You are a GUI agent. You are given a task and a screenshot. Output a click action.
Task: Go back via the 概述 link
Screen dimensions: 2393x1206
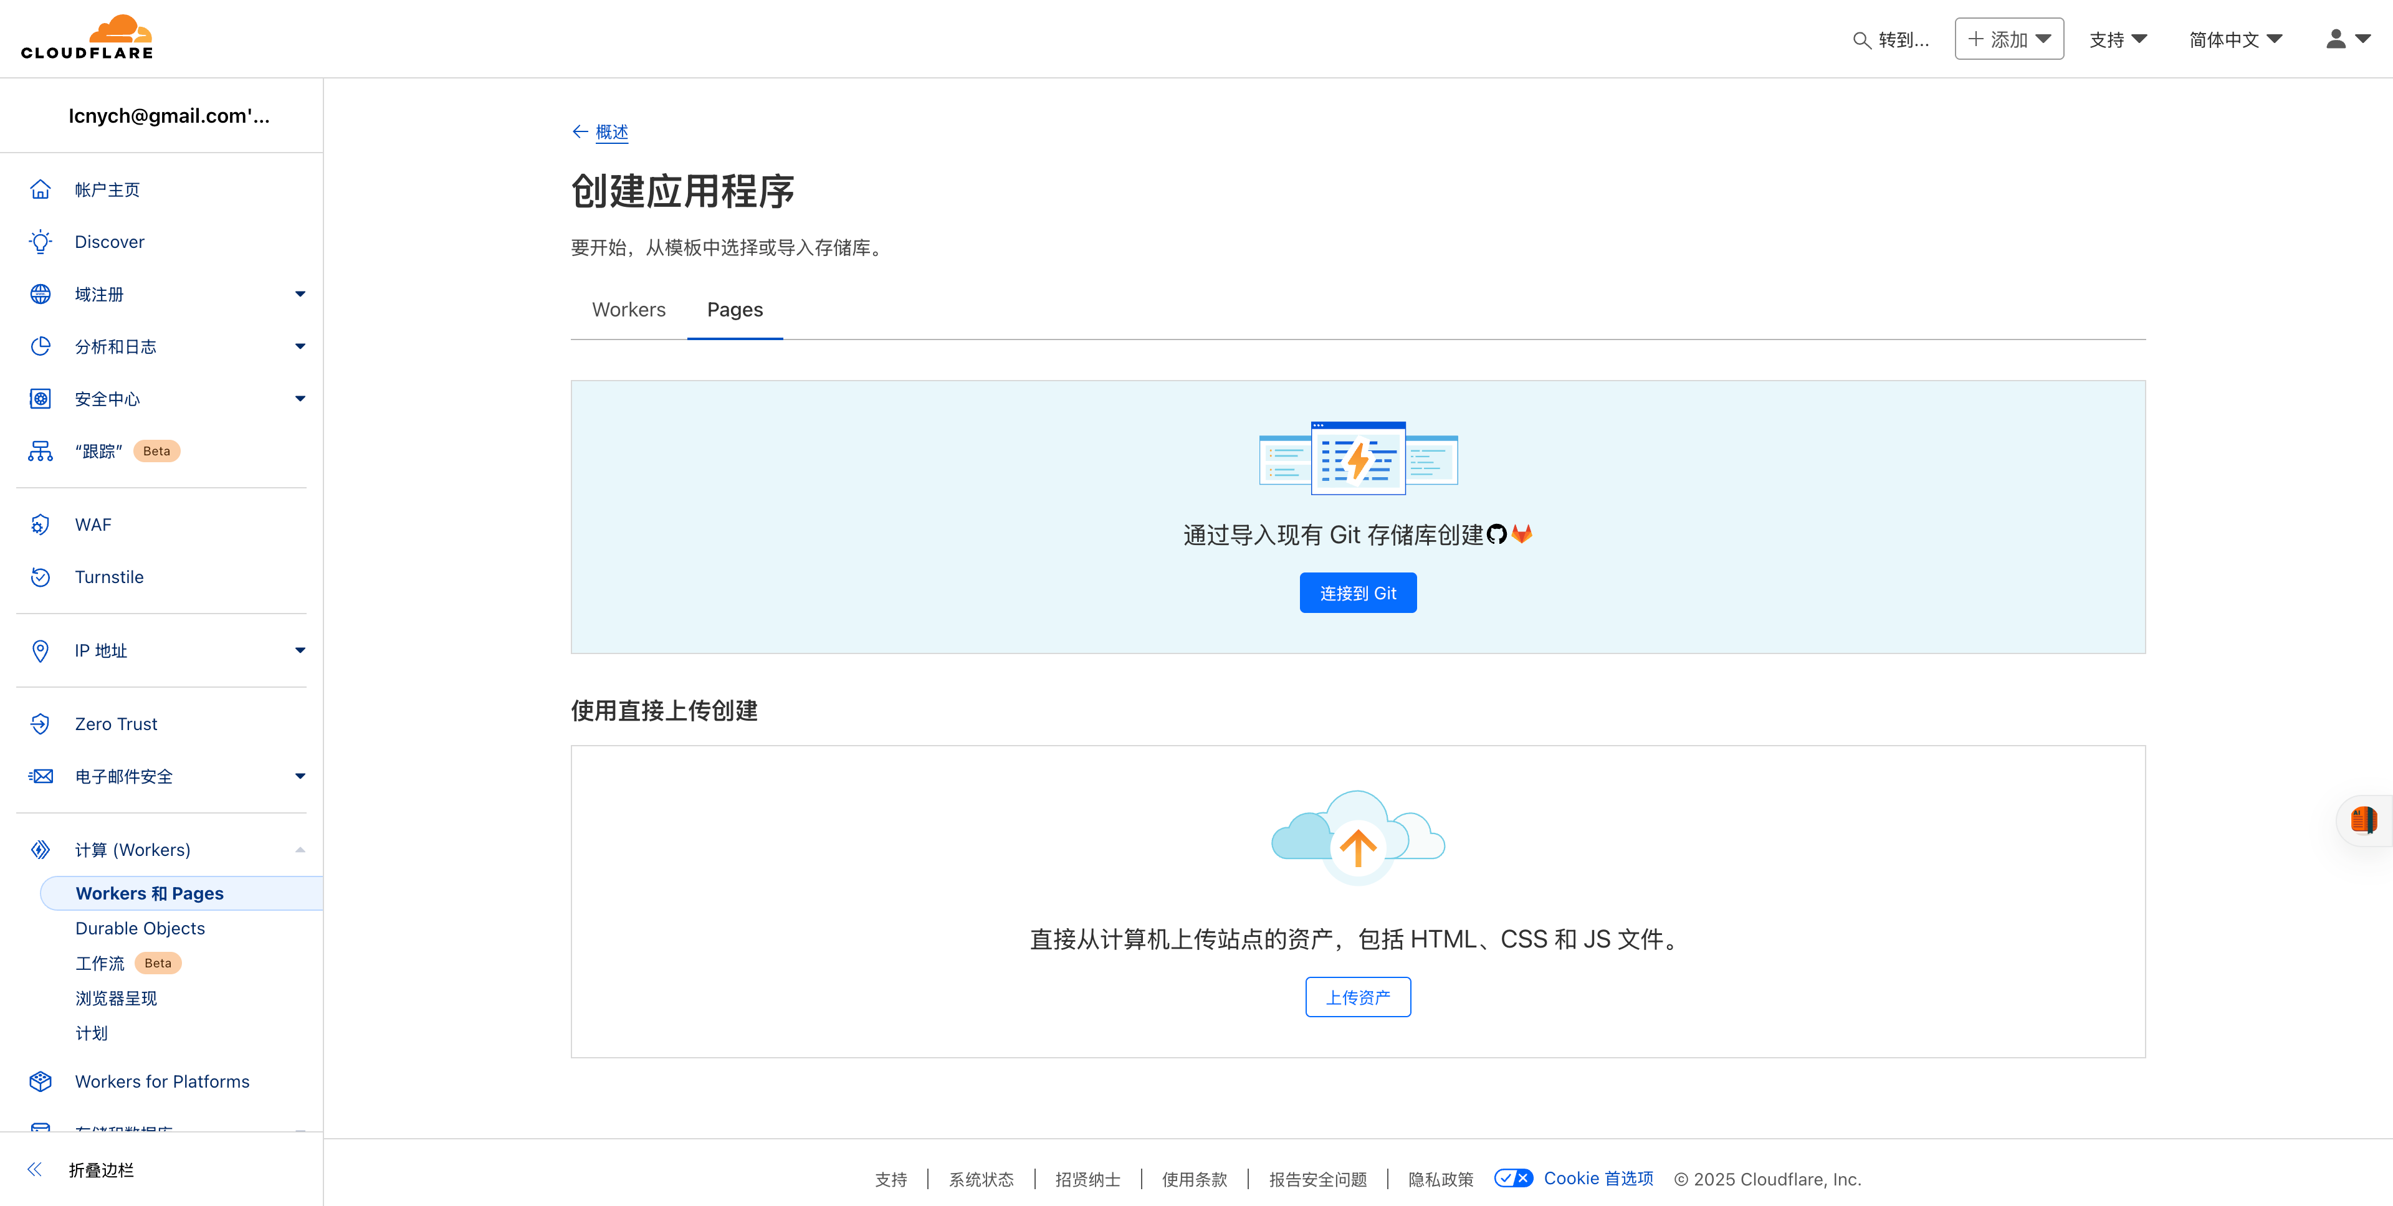pyautogui.click(x=611, y=132)
